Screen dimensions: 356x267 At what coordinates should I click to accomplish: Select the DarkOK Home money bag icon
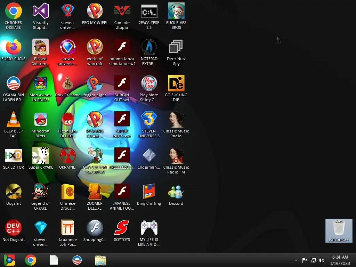coord(67,83)
